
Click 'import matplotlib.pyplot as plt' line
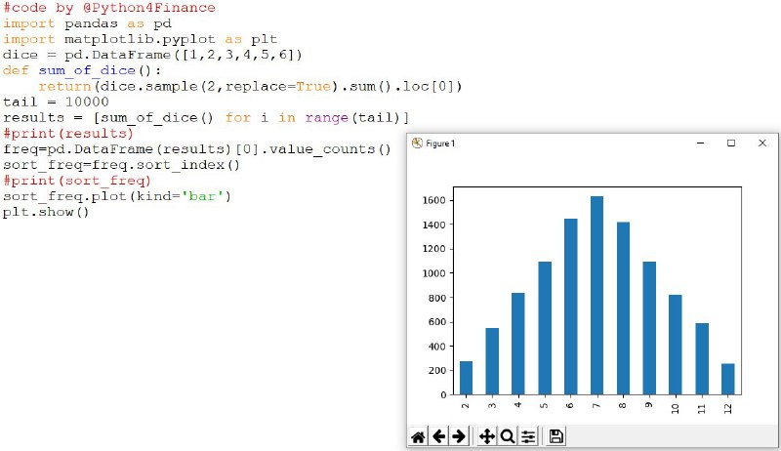pyautogui.click(x=140, y=39)
